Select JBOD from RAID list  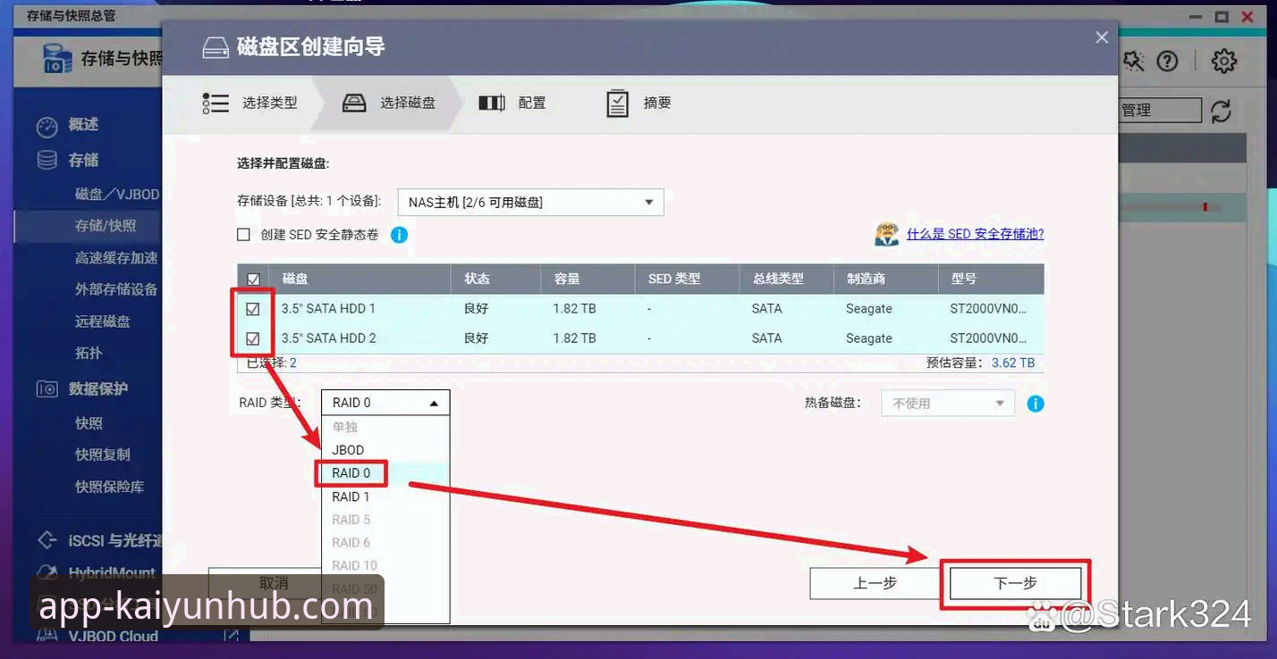click(385, 450)
